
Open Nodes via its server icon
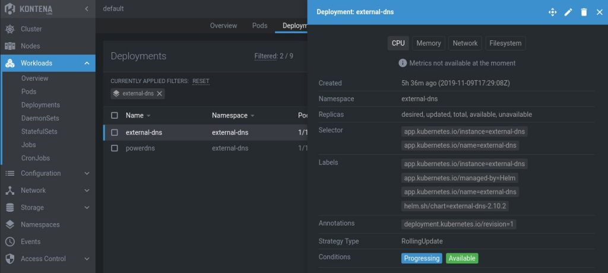[x=9, y=46]
